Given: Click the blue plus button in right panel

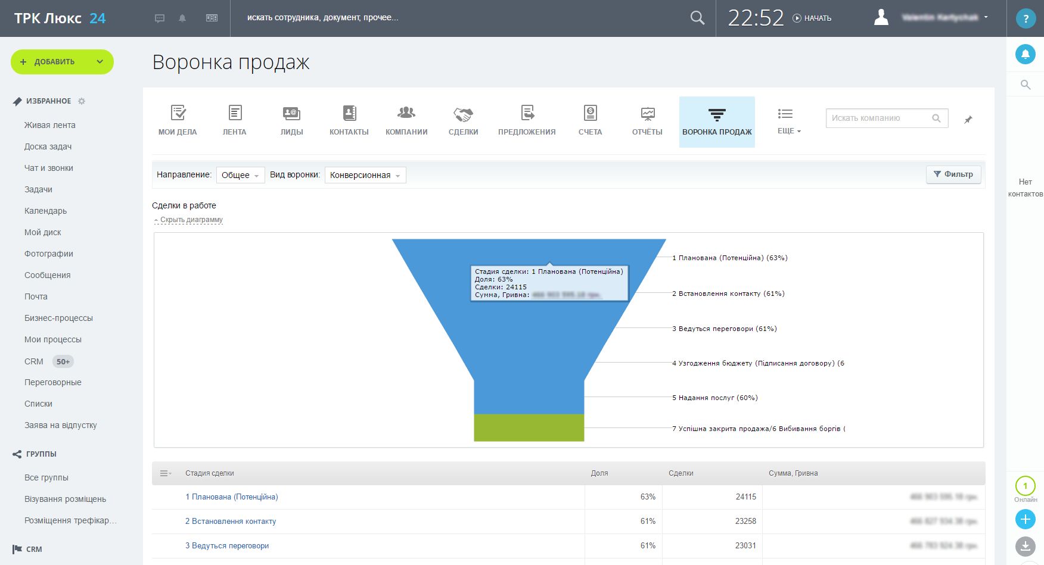Looking at the screenshot, I should tap(1025, 519).
